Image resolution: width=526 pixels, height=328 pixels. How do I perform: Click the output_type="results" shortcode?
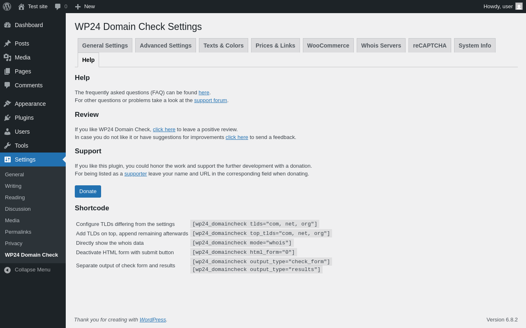[x=256, y=269]
